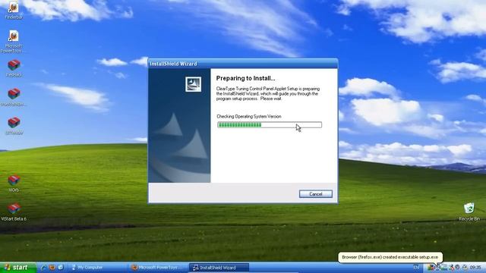This screenshot has height=273, width=486.
Task: Select the Recycle Bin desktop icon
Action: (469, 212)
